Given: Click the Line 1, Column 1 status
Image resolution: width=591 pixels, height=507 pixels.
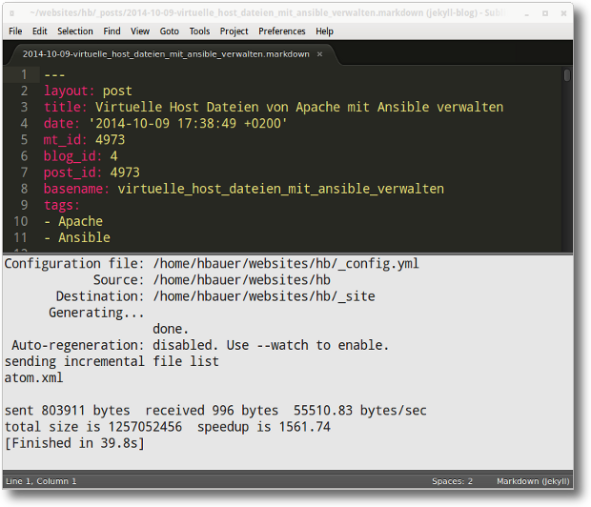Looking at the screenshot, I should [41, 481].
